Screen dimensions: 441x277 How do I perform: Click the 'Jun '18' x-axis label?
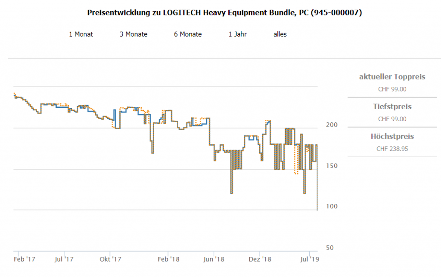214,259
